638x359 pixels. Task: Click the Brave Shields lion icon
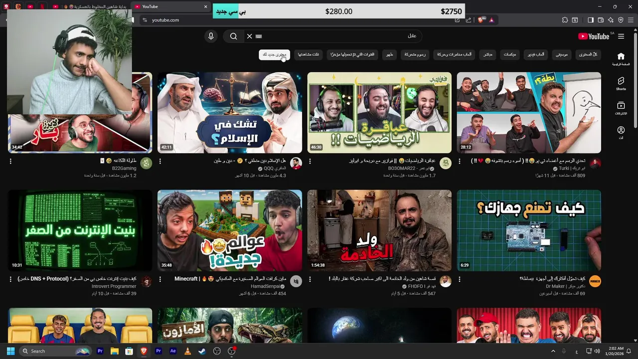click(x=481, y=20)
